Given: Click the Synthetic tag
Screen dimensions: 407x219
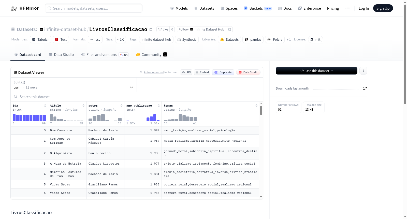Looking at the screenshot, I should coord(187,39).
